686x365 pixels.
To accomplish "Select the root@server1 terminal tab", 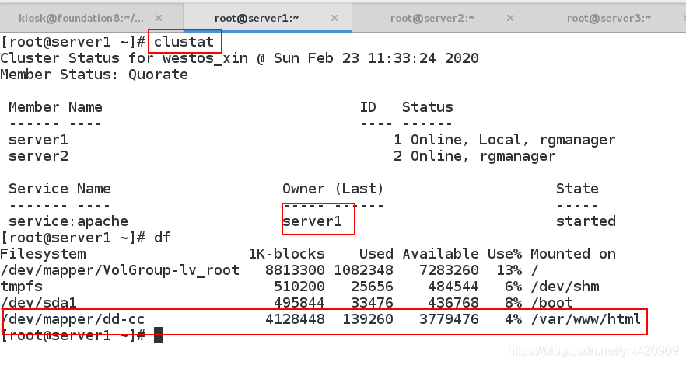I will 257,18.
